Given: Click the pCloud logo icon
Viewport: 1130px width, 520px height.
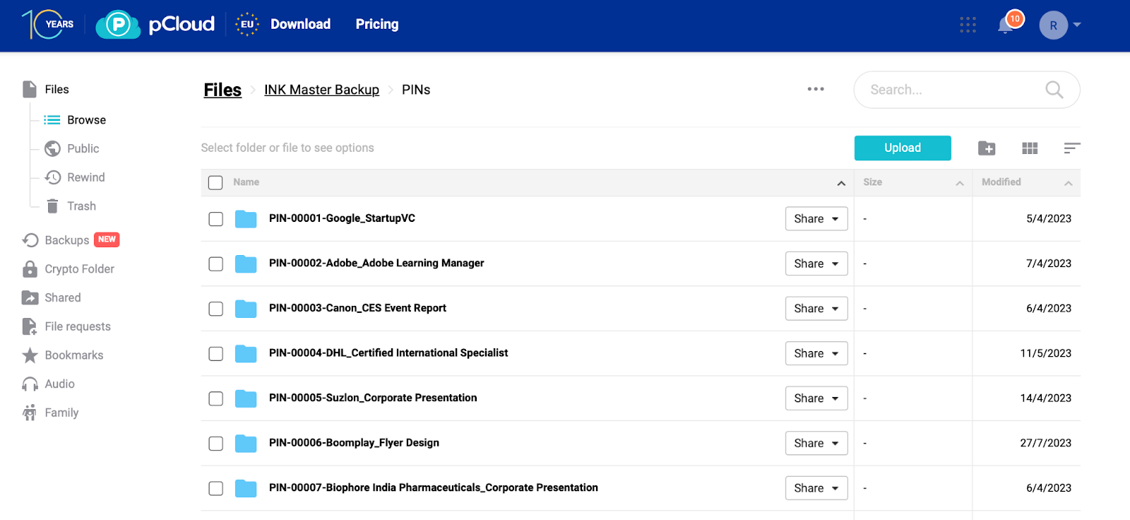Looking at the screenshot, I should pos(118,25).
